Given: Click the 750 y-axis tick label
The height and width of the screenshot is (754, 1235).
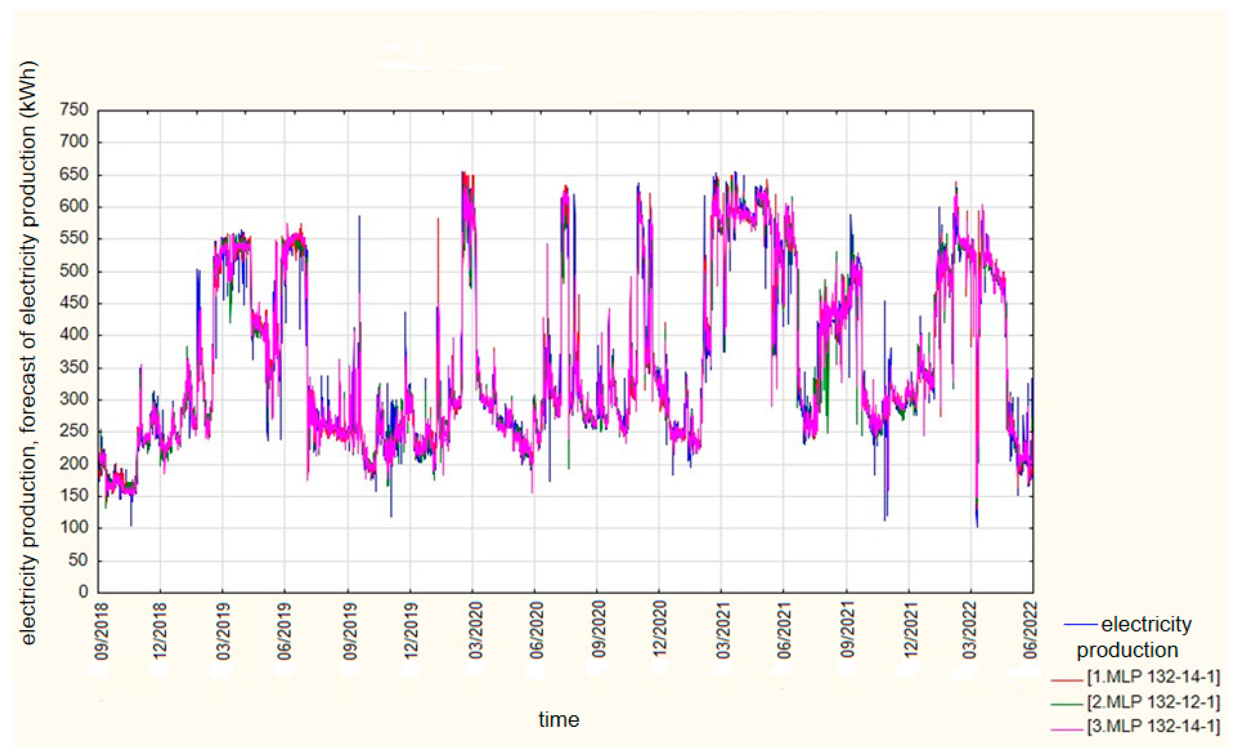Looking at the screenshot, I should pyautogui.click(x=74, y=109).
